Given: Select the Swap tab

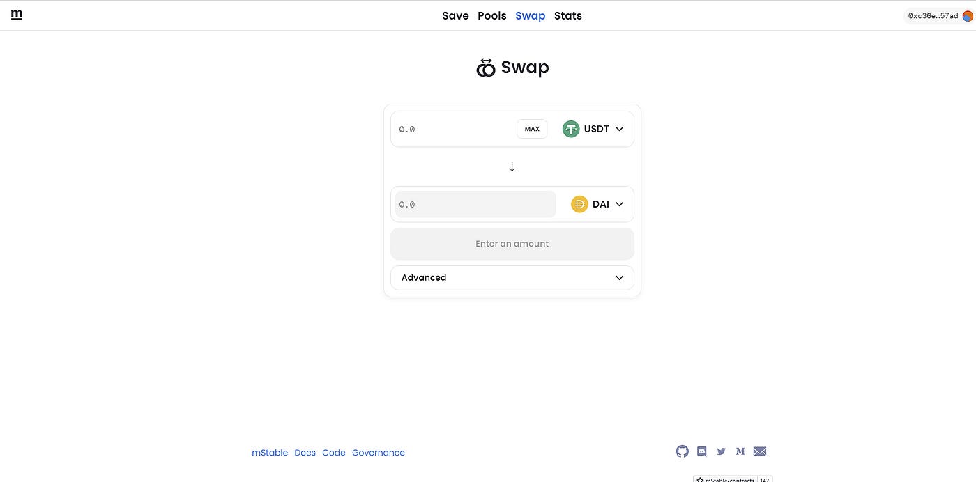Looking at the screenshot, I should pos(531,15).
